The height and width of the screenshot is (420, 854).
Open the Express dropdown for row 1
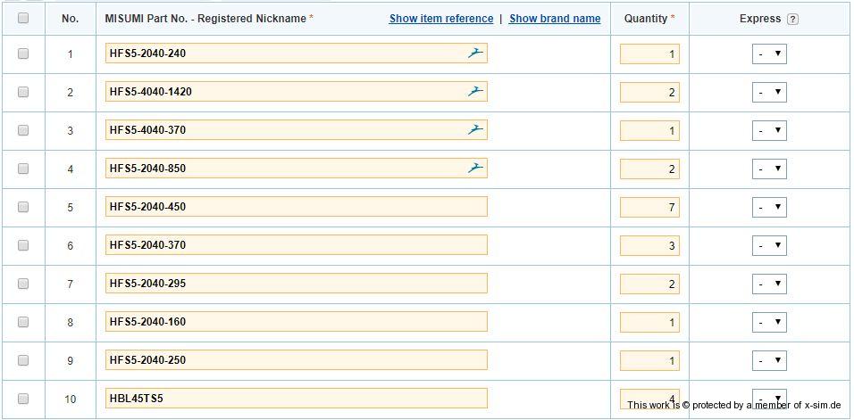click(x=769, y=54)
